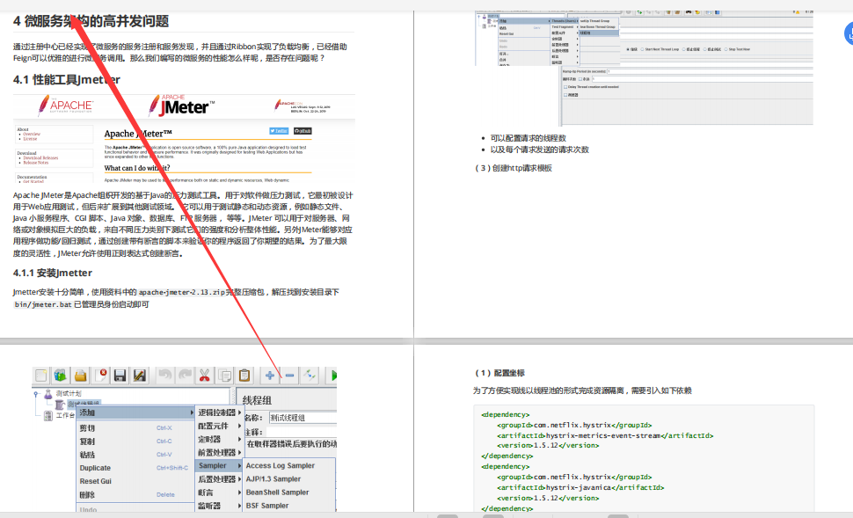The image size is (853, 518).
Task: Select Access Log Sampler
Action: (x=288, y=466)
